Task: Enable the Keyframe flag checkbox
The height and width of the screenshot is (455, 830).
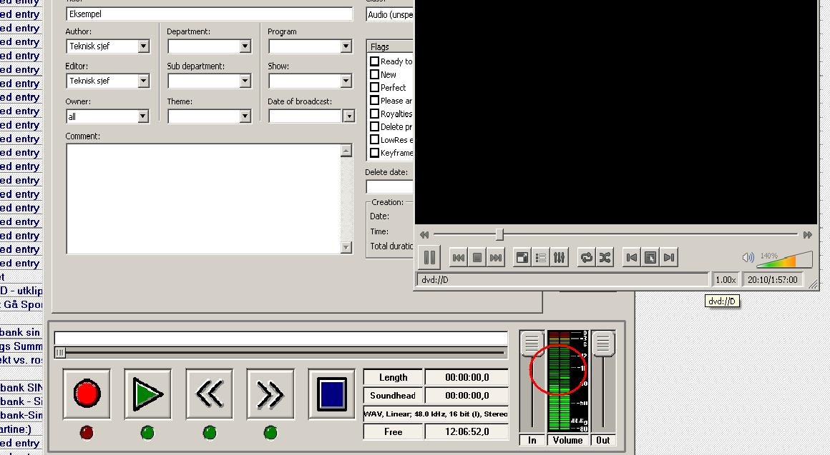Action: pyautogui.click(x=374, y=153)
